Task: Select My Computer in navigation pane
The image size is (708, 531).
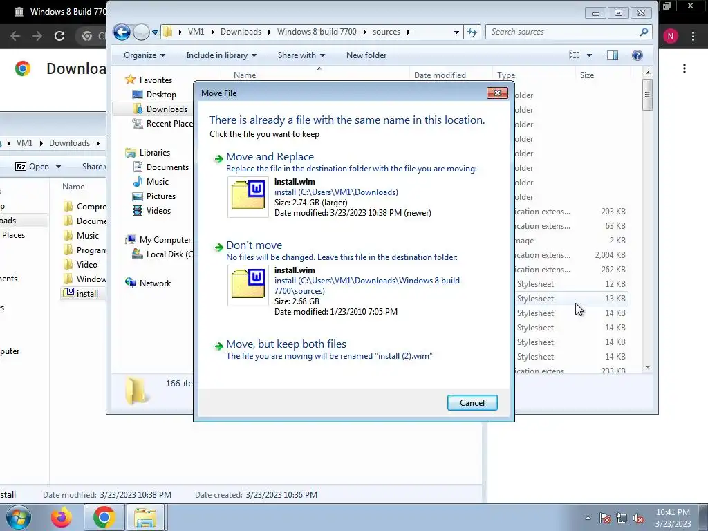Action: click(x=165, y=240)
